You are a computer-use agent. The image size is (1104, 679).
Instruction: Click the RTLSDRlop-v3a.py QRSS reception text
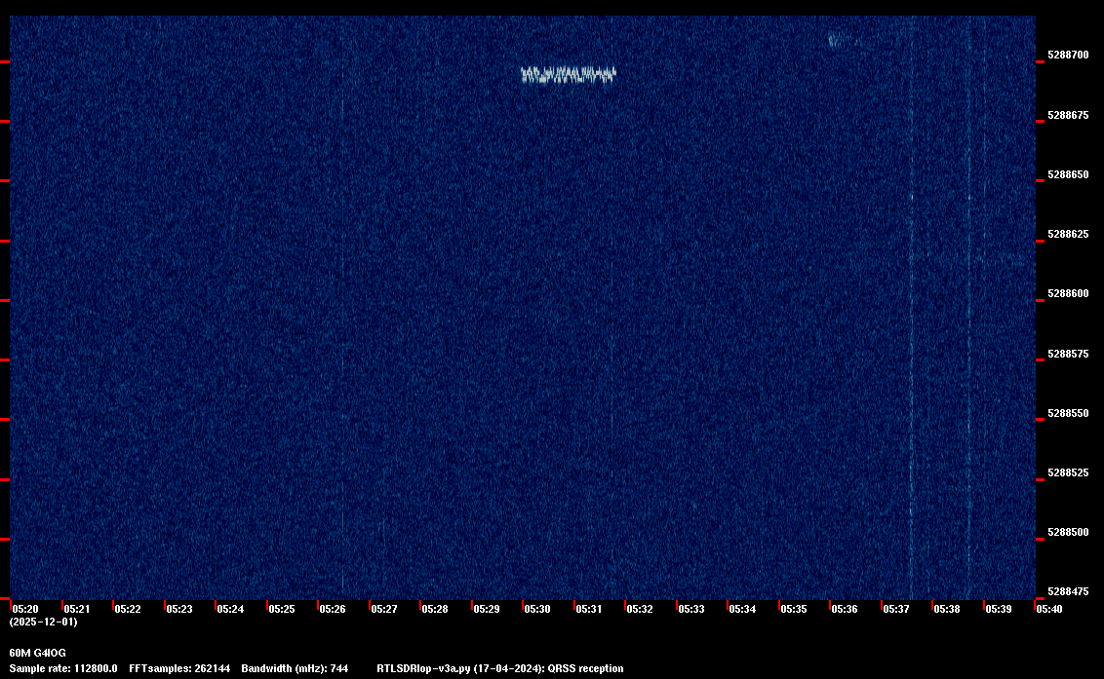[500, 668]
